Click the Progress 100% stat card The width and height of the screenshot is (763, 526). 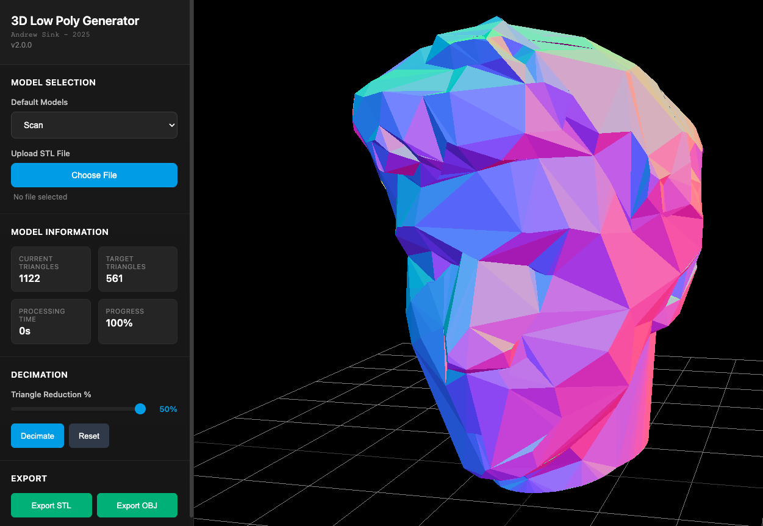pyautogui.click(x=138, y=322)
